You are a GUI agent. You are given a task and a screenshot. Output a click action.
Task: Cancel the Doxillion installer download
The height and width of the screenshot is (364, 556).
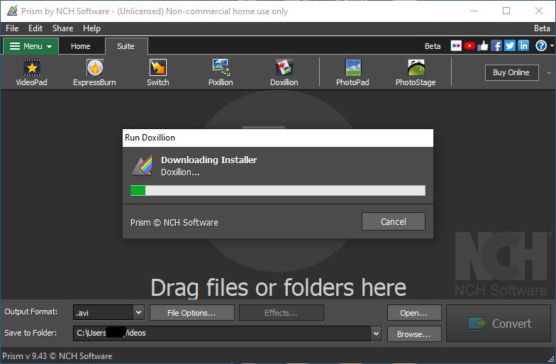click(393, 221)
